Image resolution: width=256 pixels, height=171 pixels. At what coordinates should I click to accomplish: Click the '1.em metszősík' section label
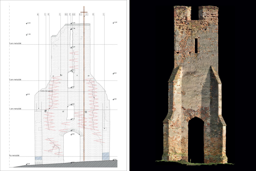coord(15,109)
